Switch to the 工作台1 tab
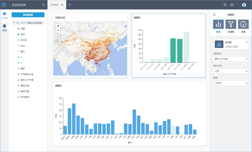The width and height of the screenshot is (252, 152). 54,5
